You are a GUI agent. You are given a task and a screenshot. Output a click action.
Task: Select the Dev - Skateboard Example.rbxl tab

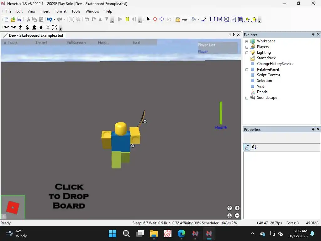(x=36, y=35)
